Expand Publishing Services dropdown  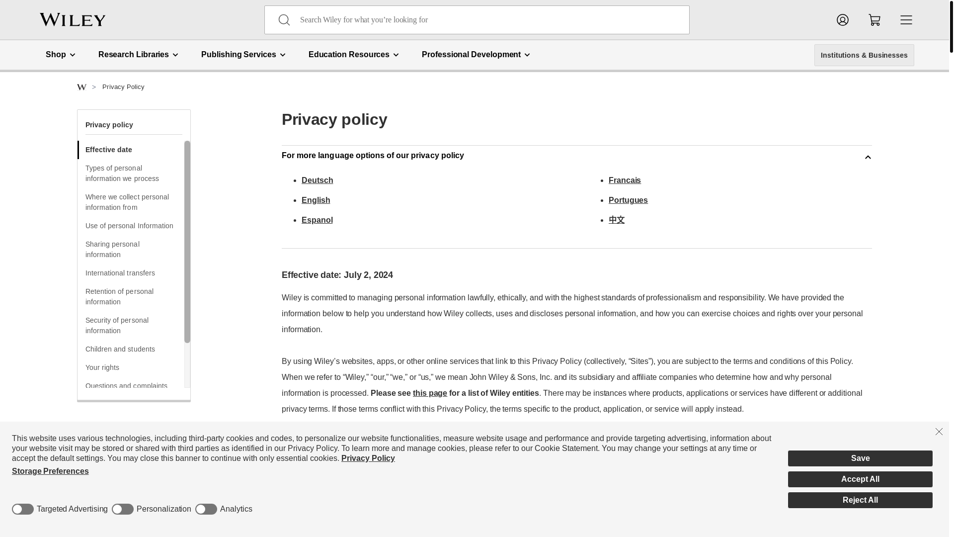(243, 55)
